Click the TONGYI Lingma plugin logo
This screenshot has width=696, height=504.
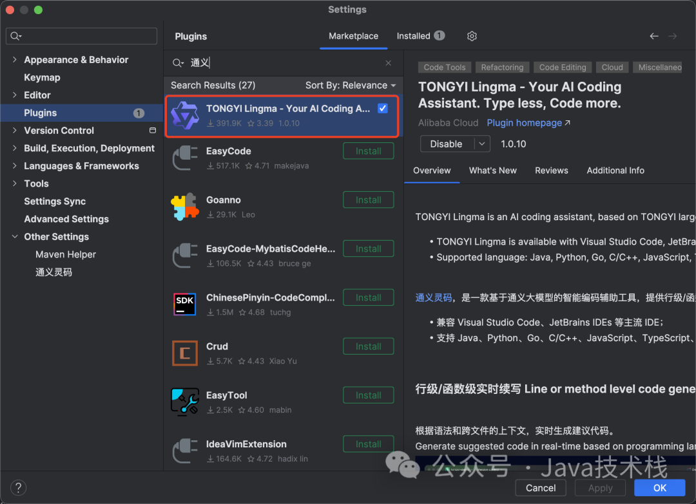tap(185, 115)
